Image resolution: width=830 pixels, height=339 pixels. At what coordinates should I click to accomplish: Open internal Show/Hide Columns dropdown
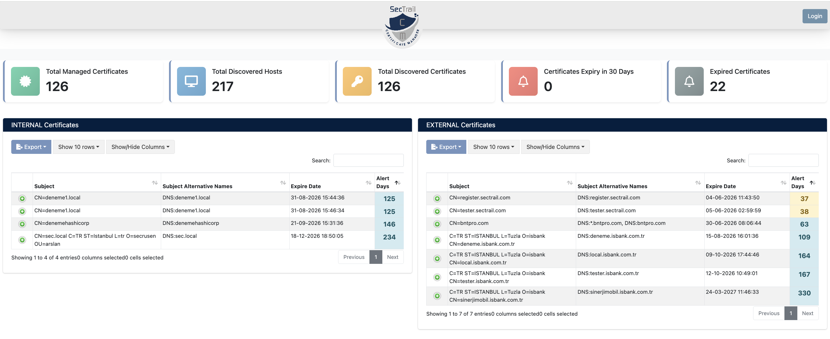point(140,147)
